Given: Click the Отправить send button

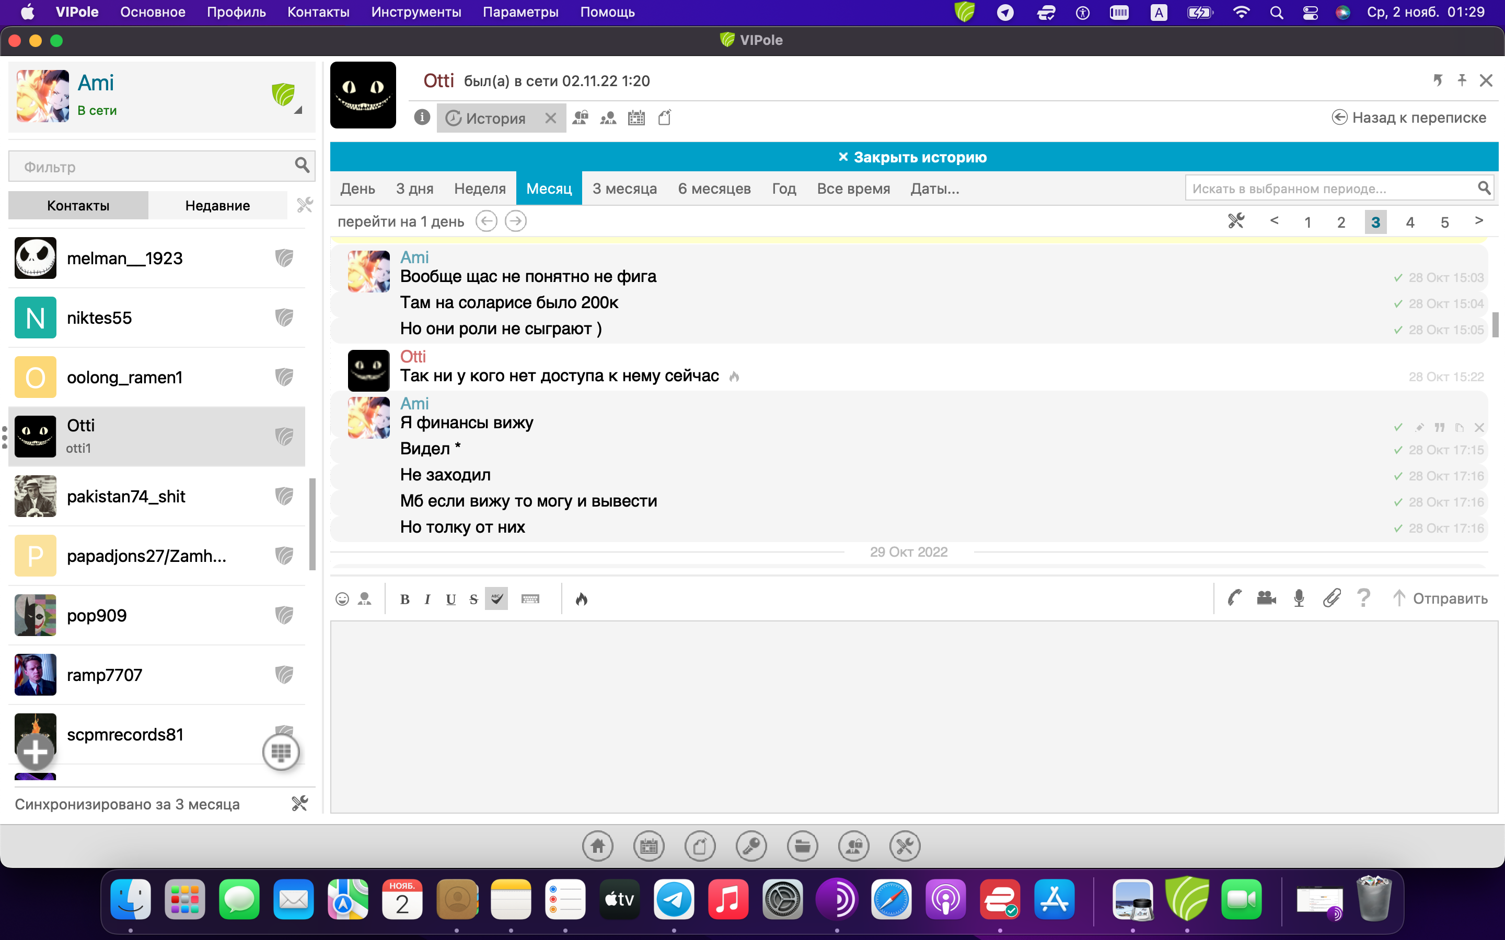Looking at the screenshot, I should [1440, 598].
